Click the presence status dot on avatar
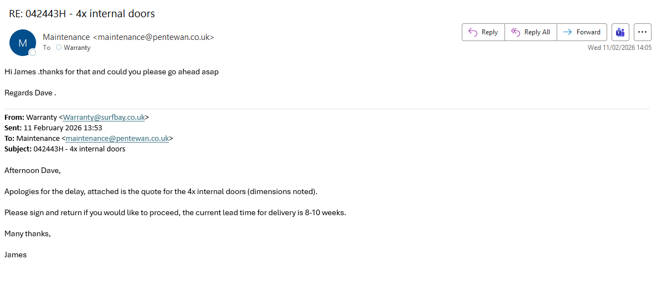This screenshot has width=656, height=300. coord(33,53)
